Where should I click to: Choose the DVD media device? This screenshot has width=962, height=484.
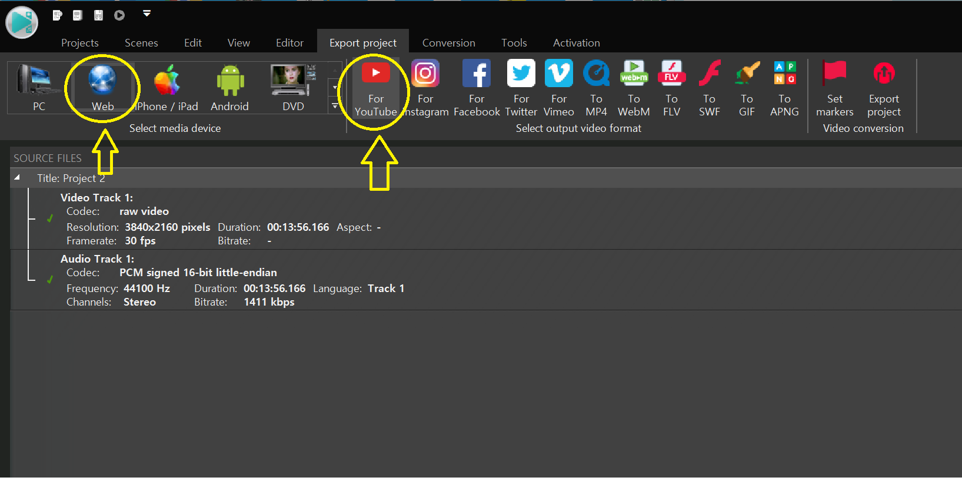[x=292, y=88]
